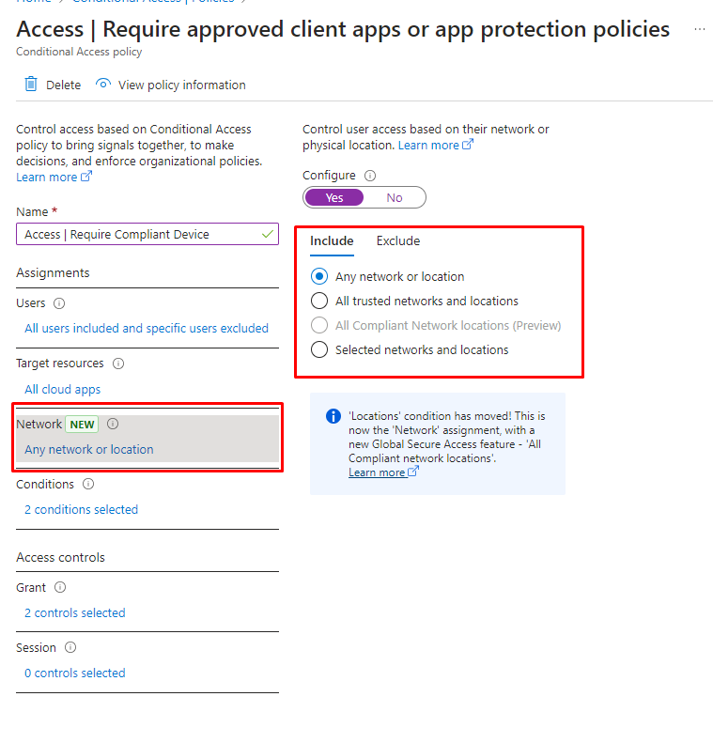This screenshot has width=713, height=743.
Task: Click the Delete button label
Action: (x=63, y=85)
